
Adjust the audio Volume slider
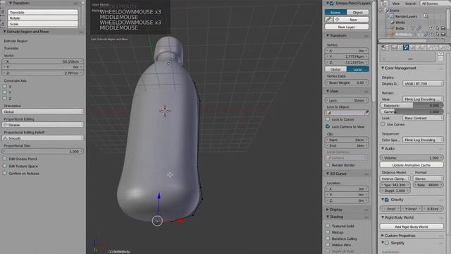tap(412, 158)
